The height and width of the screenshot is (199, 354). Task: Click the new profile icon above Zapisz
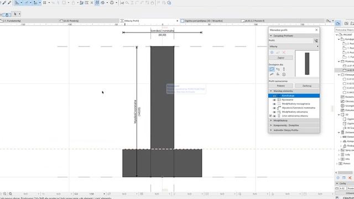click(x=272, y=53)
